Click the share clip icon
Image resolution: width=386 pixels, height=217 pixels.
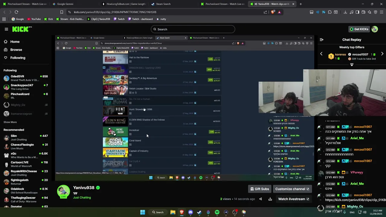click(261, 199)
